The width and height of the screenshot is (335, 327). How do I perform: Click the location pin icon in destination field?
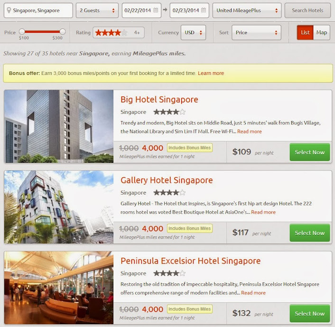(9, 10)
